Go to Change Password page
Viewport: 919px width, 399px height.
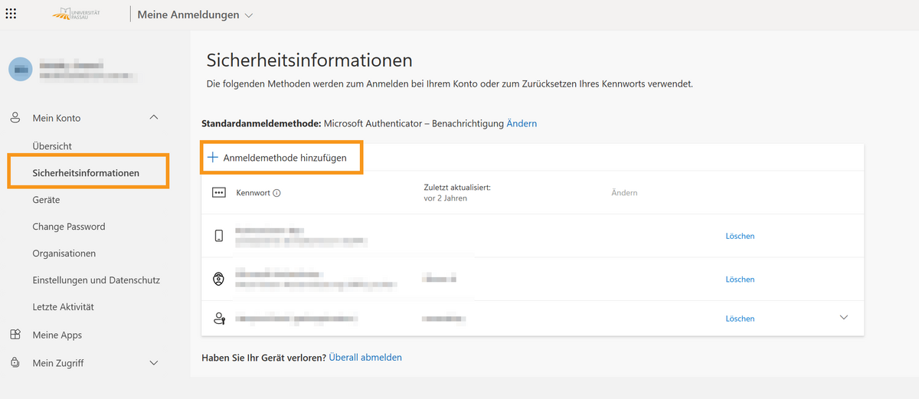tap(69, 227)
